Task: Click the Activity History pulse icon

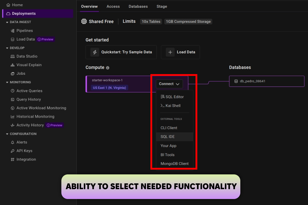Action: (x=13, y=125)
